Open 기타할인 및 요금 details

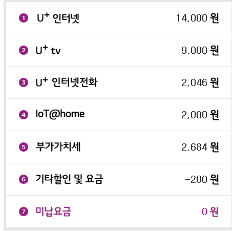(69, 179)
